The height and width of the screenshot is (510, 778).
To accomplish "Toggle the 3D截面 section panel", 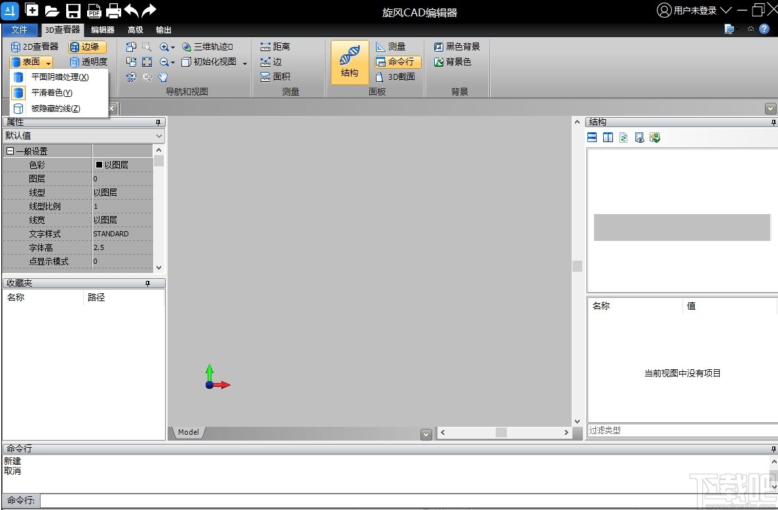I will pyautogui.click(x=395, y=77).
